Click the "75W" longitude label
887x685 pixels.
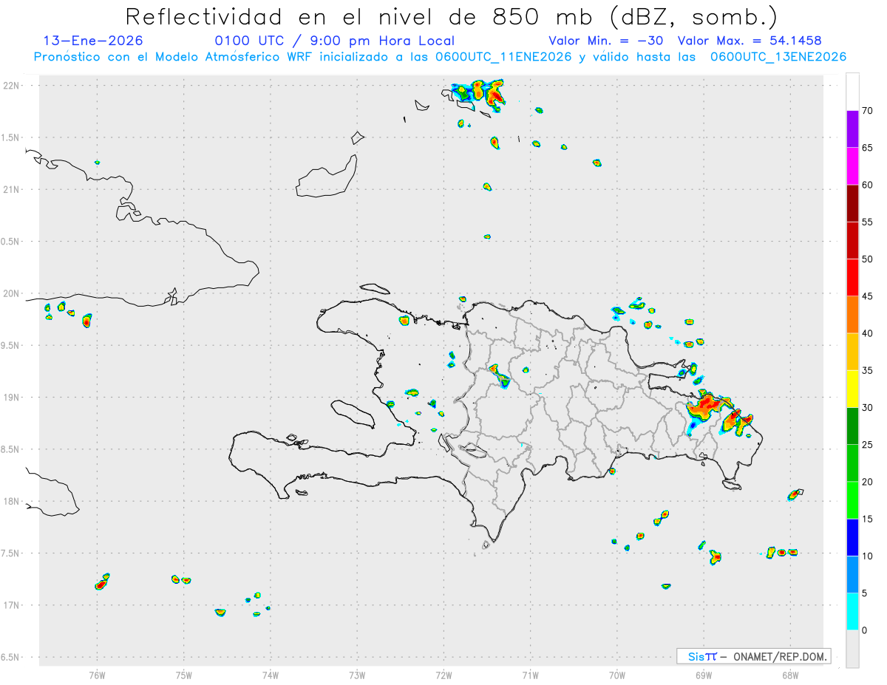[183, 675]
